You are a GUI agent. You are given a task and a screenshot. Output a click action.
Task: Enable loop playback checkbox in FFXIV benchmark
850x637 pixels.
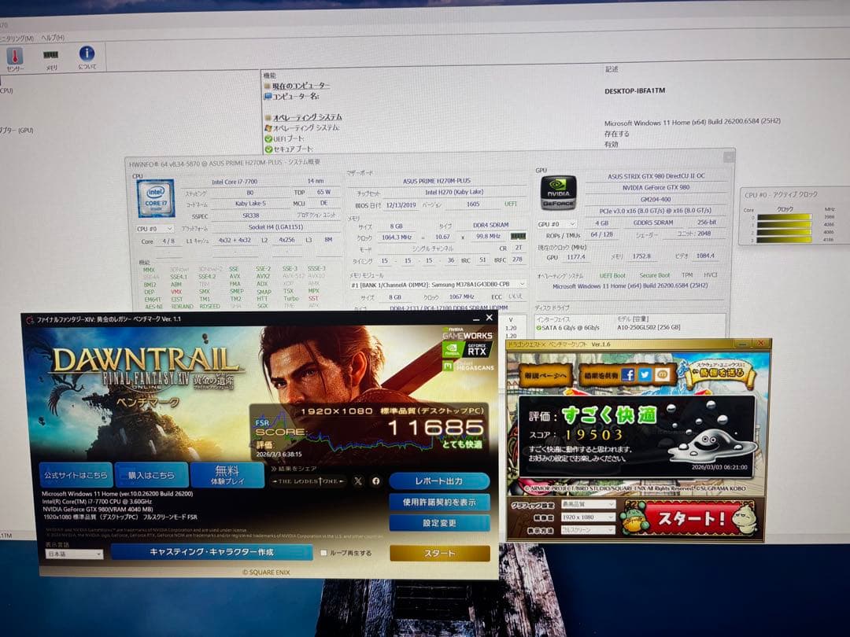[323, 553]
